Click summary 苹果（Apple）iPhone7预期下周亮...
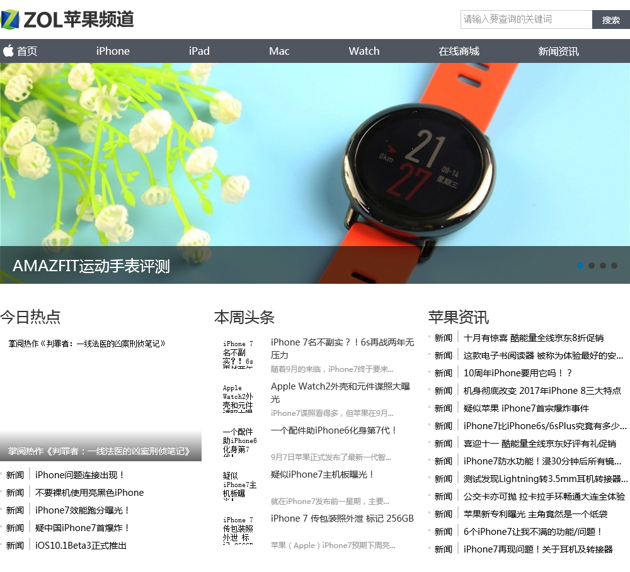 (333, 546)
